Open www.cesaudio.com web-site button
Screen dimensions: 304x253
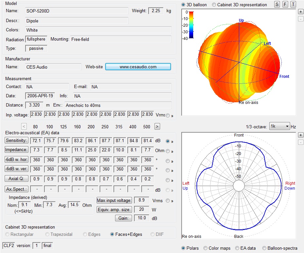click(138, 67)
